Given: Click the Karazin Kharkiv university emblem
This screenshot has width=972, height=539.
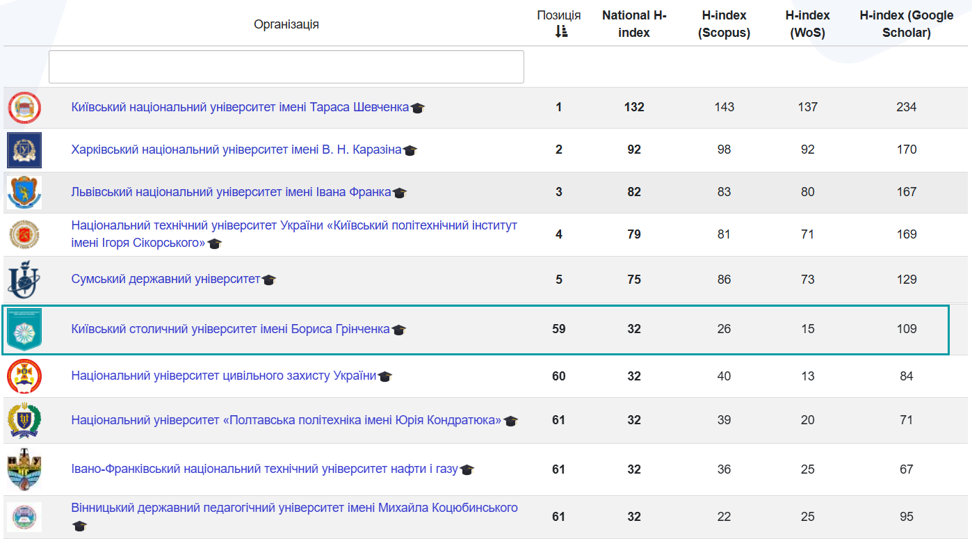Looking at the screenshot, I should click(24, 150).
